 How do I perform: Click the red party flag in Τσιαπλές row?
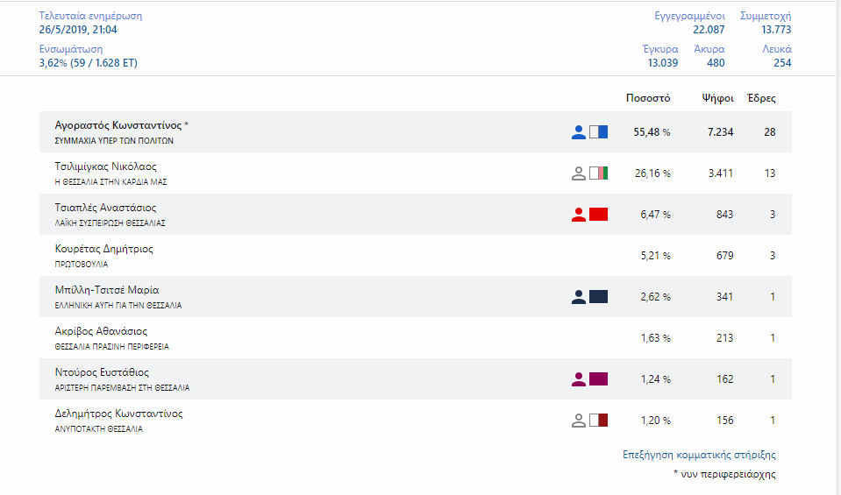click(598, 215)
